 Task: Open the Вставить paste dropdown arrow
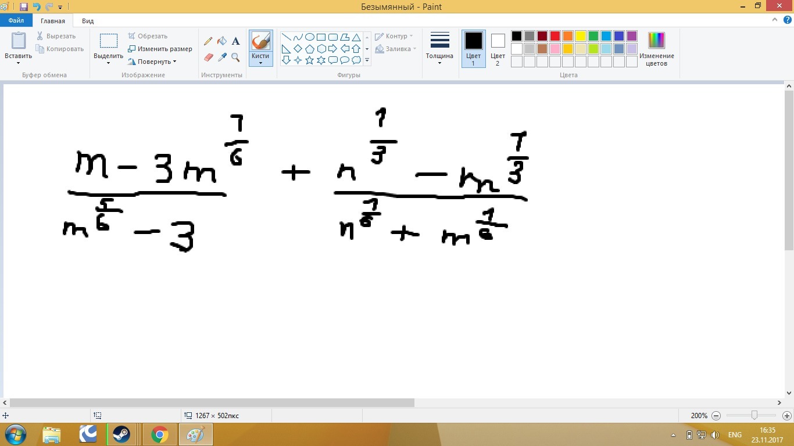click(x=18, y=63)
